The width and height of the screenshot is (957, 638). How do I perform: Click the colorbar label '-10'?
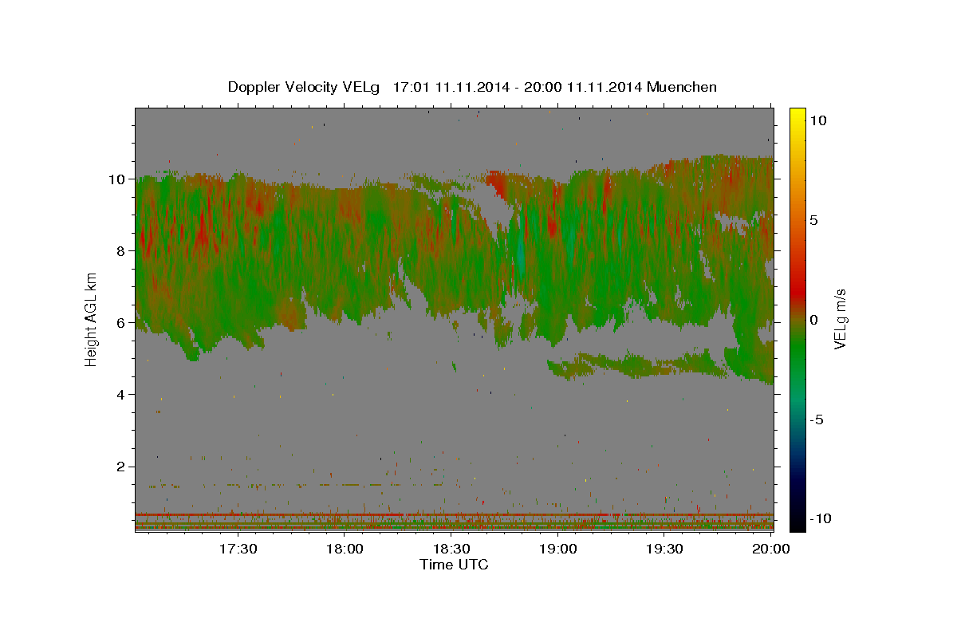pyautogui.click(x=821, y=519)
